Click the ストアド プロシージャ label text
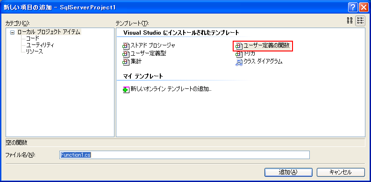The width and height of the screenshot is (371, 182). click(x=153, y=46)
